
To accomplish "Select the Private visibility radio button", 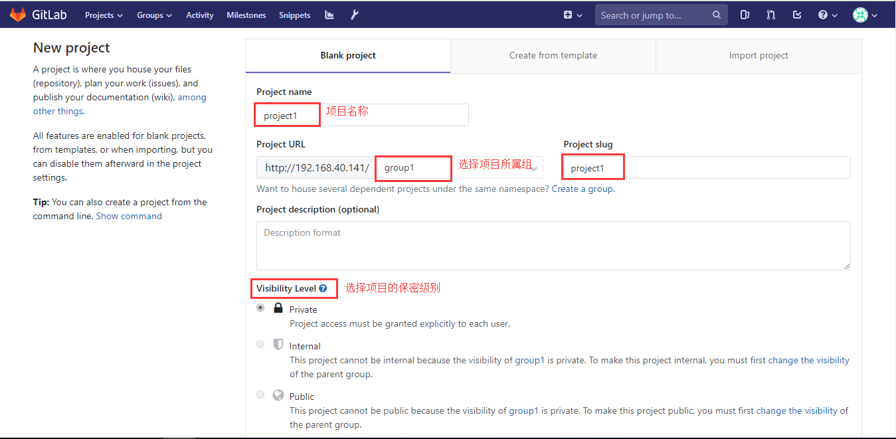I will [x=260, y=308].
